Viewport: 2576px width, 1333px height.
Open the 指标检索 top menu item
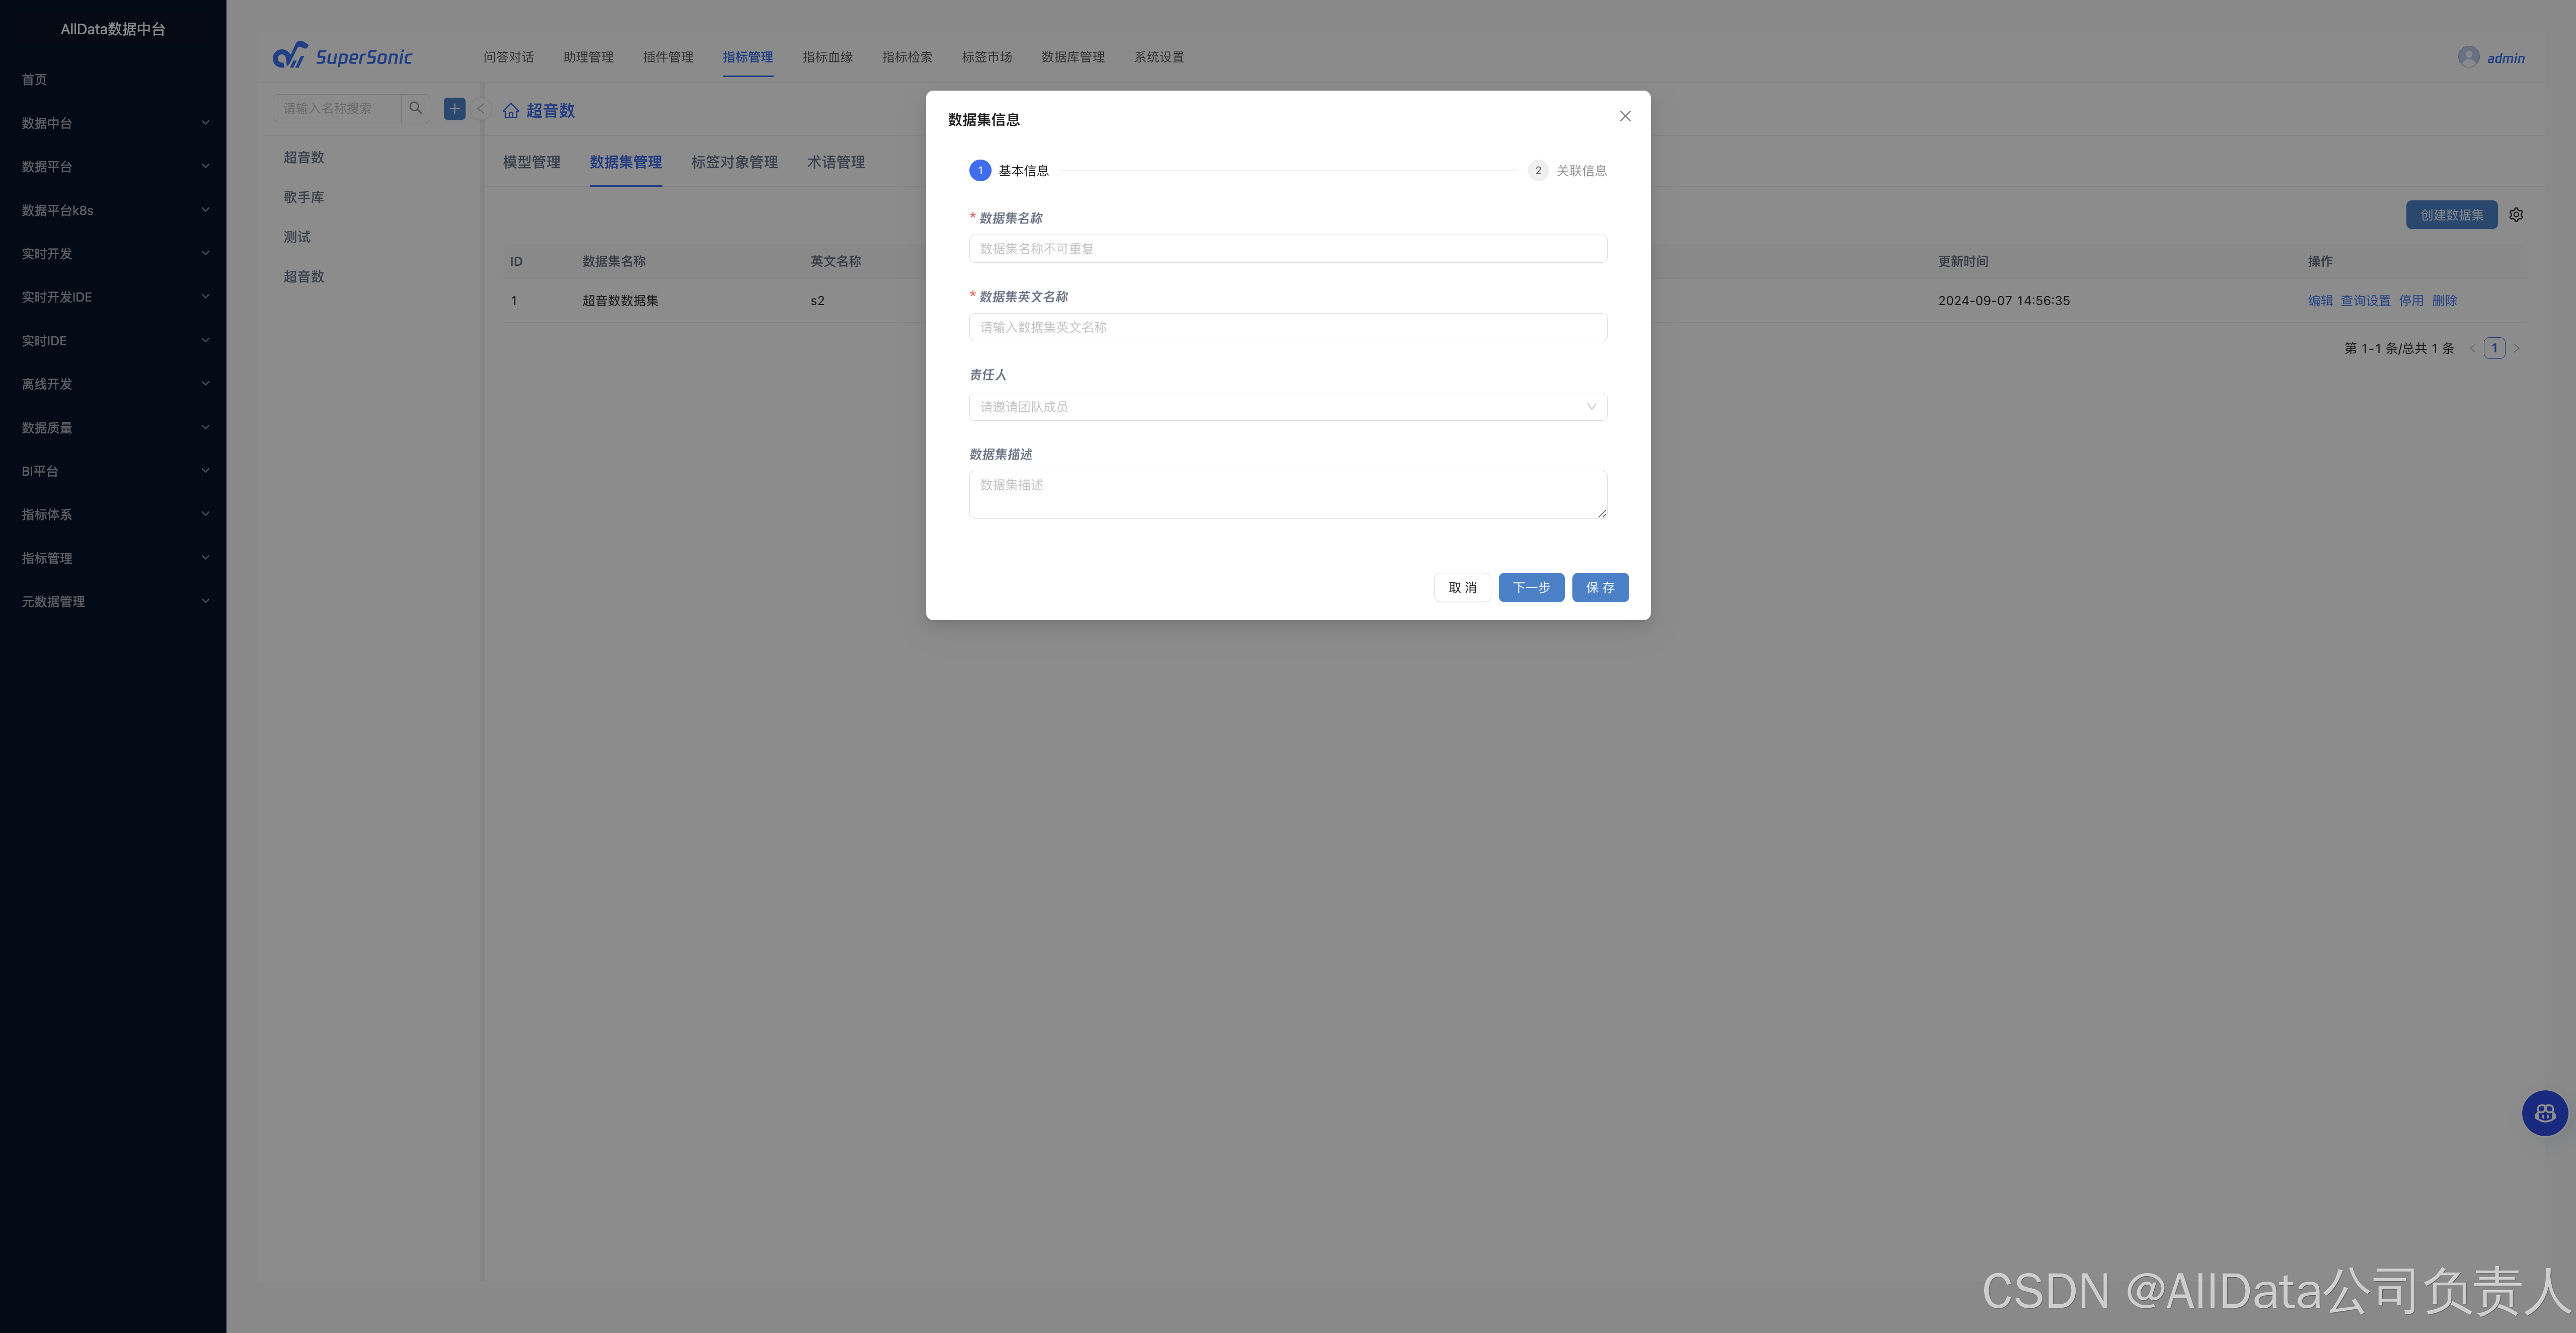(x=906, y=57)
